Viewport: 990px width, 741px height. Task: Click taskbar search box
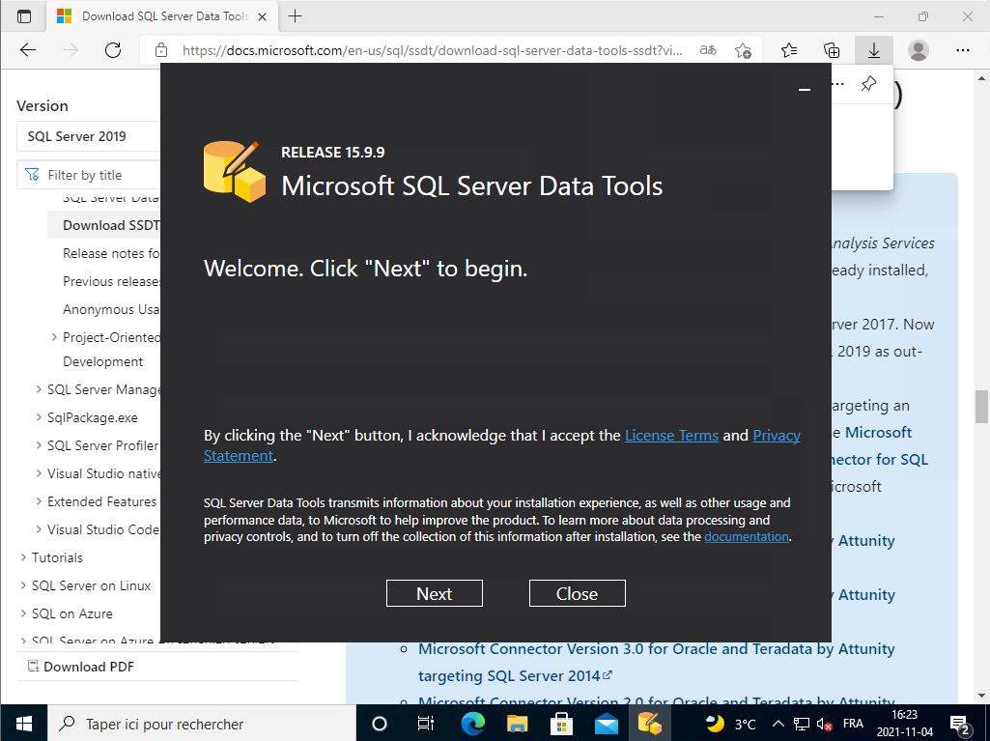(202, 724)
